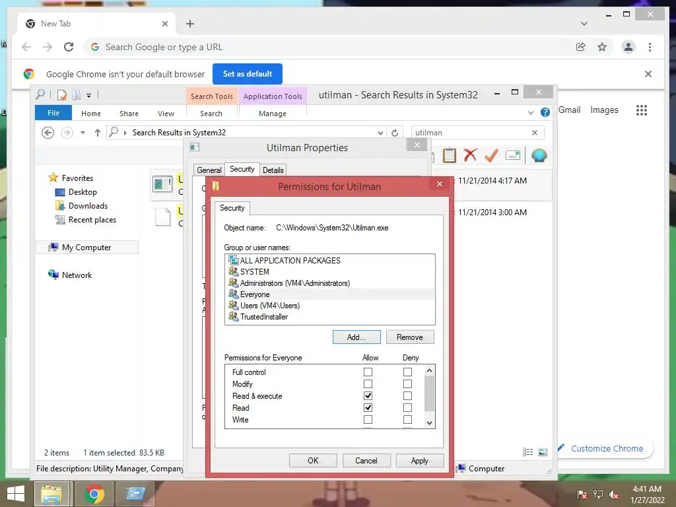Screen dimensions: 676x507
Task: Click red X delete toolbar icon
Action: (x=470, y=154)
